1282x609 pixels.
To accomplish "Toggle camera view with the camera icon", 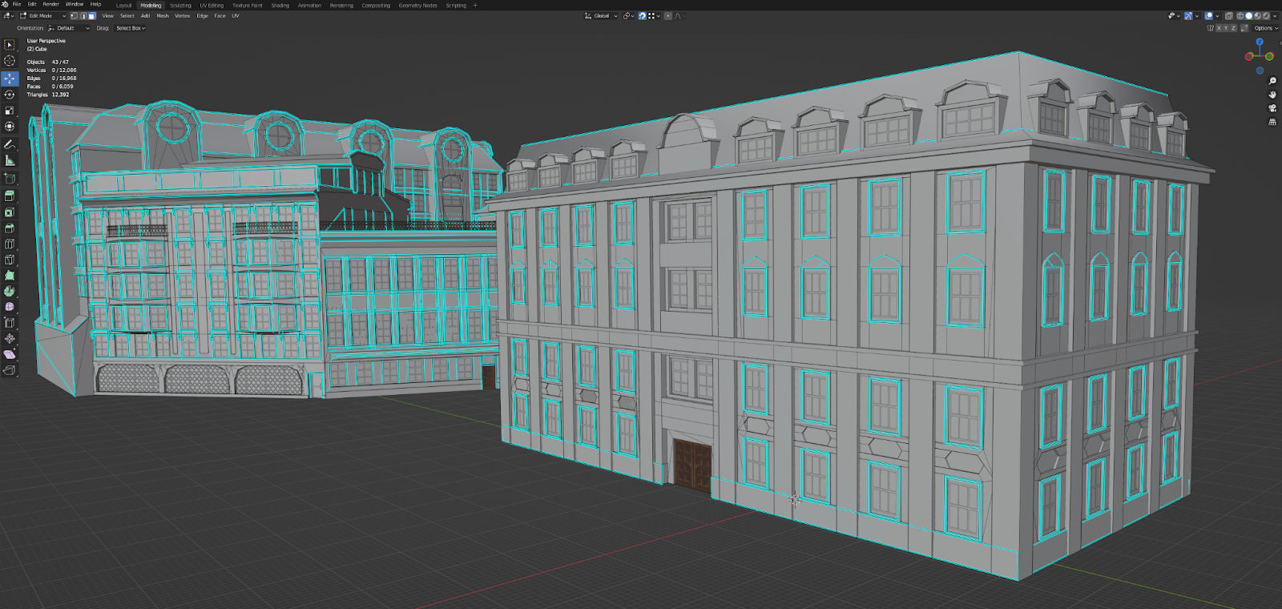I will pyautogui.click(x=1272, y=108).
